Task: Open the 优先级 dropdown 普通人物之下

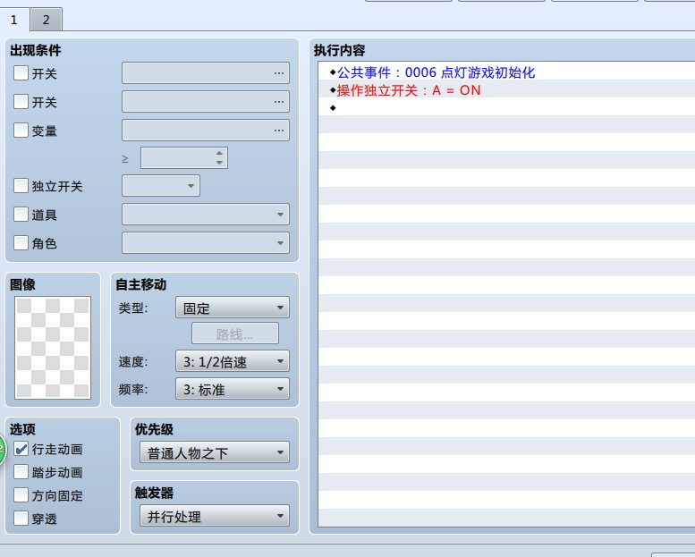Action: tap(215, 452)
